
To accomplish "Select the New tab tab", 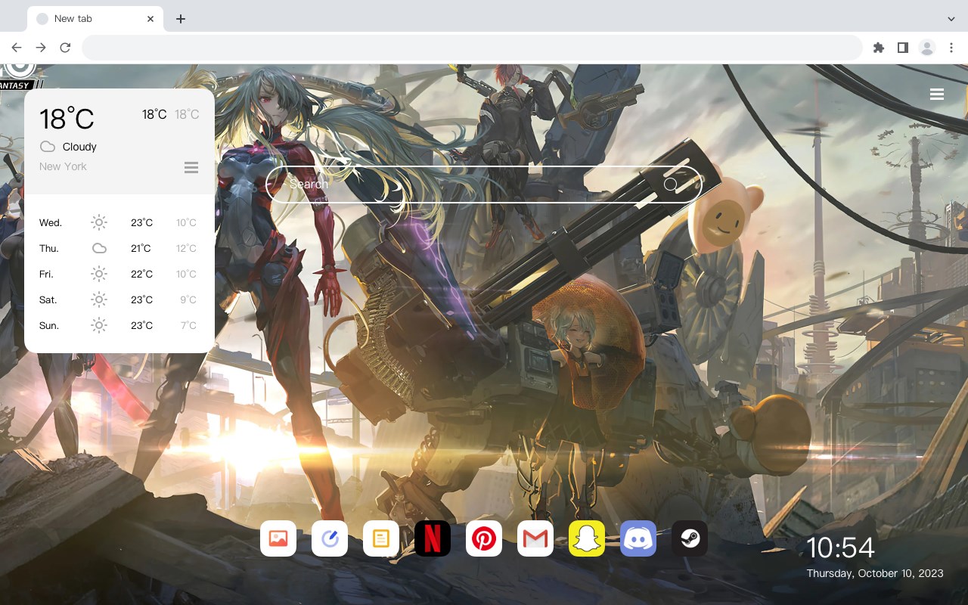I will [95, 19].
